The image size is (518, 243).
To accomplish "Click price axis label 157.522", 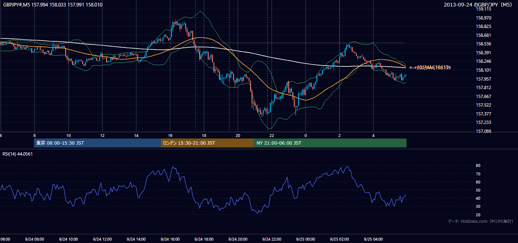I will [x=484, y=105].
